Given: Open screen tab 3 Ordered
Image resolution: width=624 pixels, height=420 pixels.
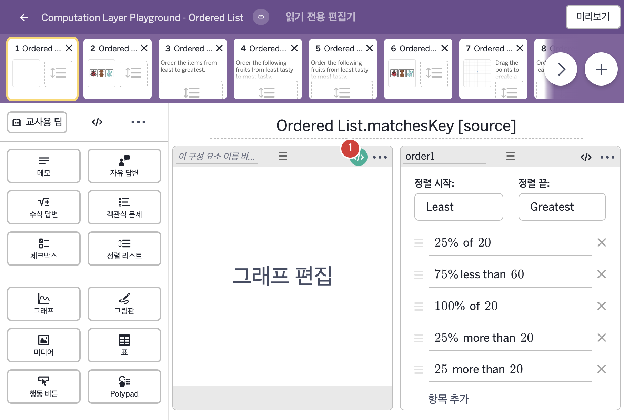Looking at the screenshot, I should point(193,69).
